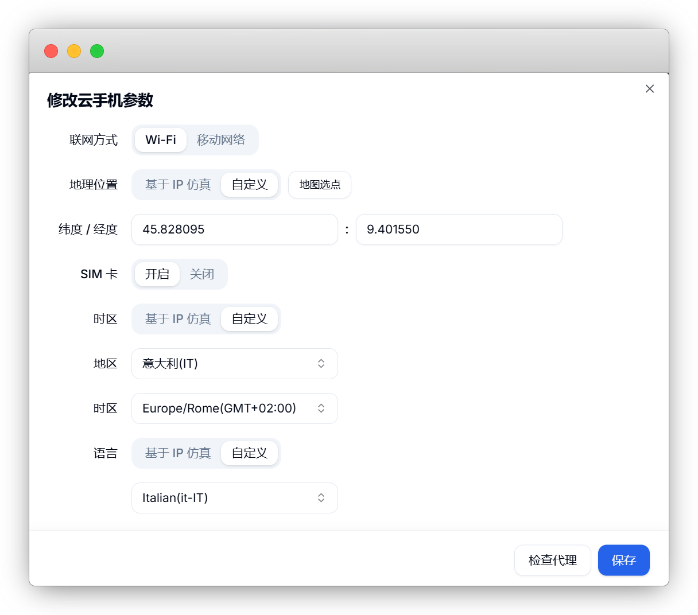Click the latitude field showing 45.828095
This screenshot has width=698, height=615.
[234, 229]
